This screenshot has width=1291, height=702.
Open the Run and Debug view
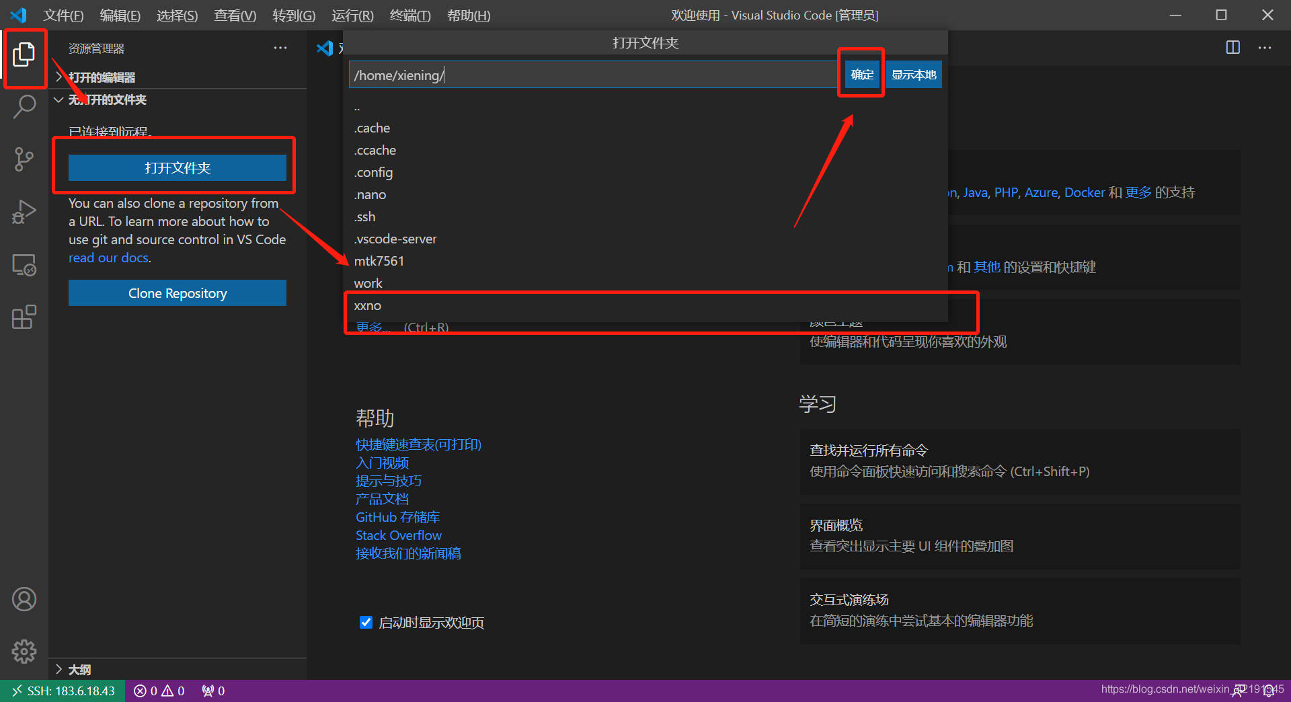24,211
